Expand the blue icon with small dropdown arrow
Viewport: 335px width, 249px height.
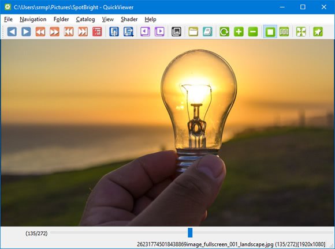[x=128, y=32]
